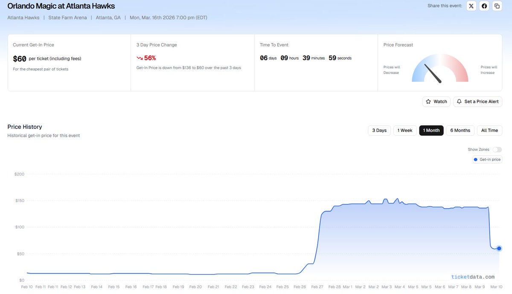This screenshot has height=294, width=512.
Task: Click the Price History heading
Action: [x=25, y=127]
